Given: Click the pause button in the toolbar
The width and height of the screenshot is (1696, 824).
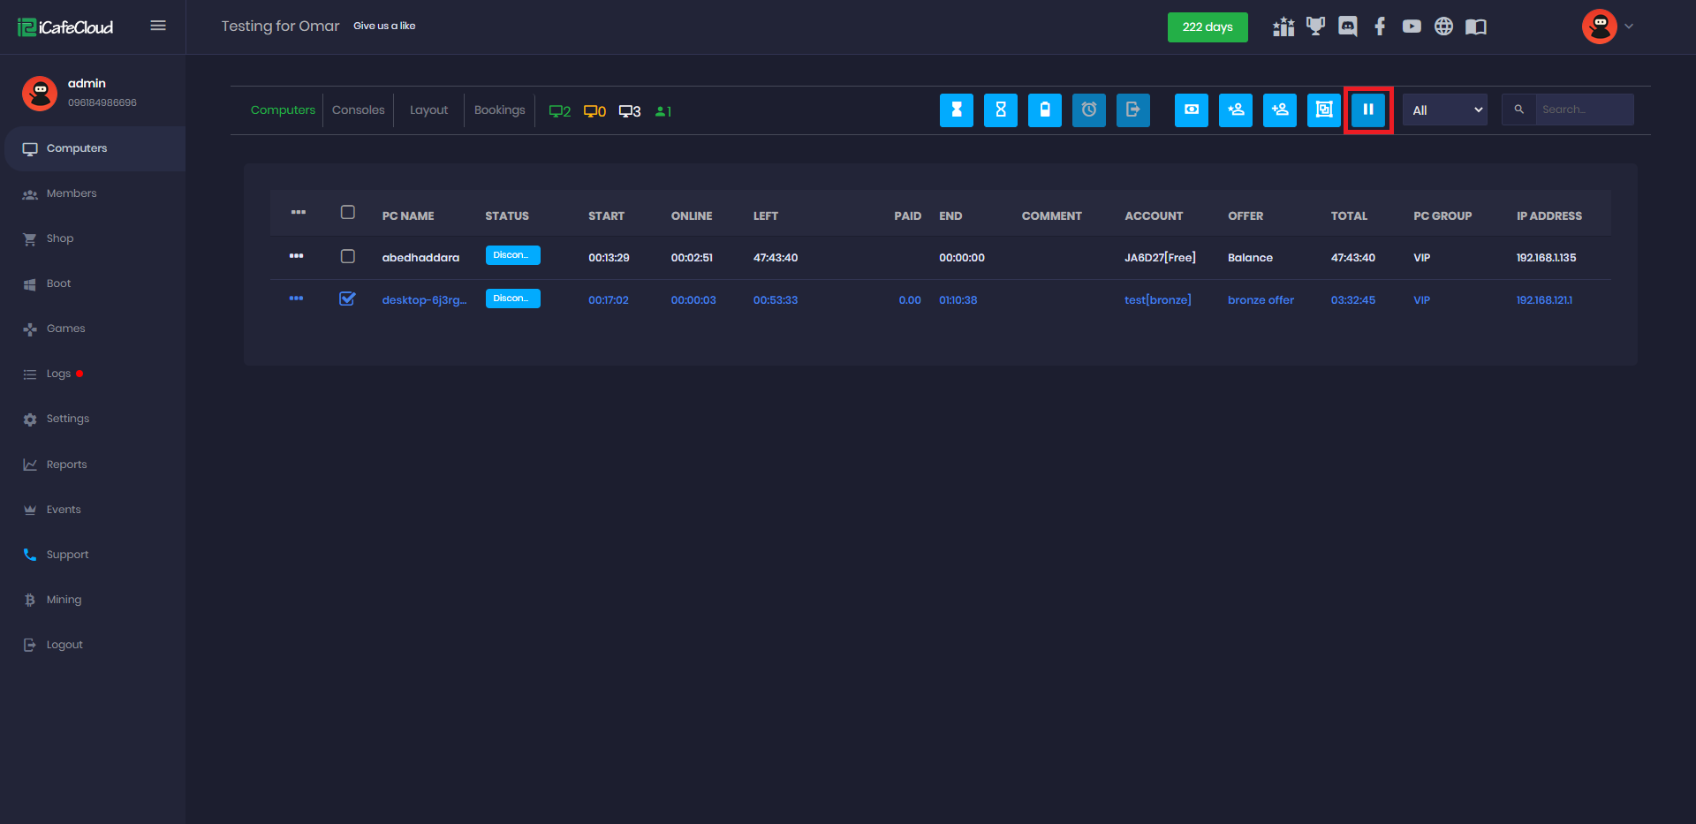Looking at the screenshot, I should click(1367, 110).
